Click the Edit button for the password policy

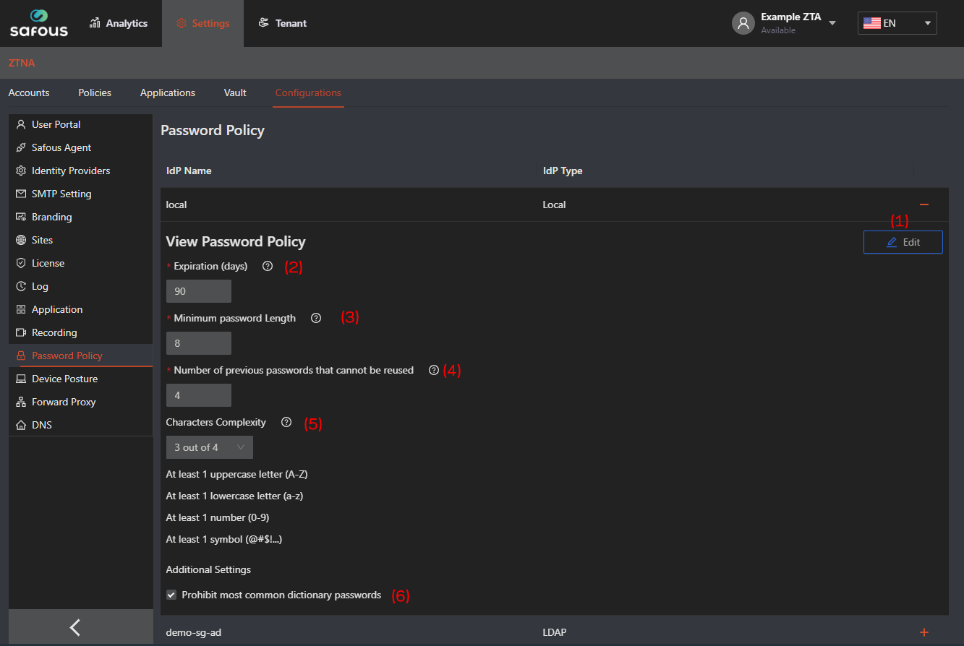[903, 241]
